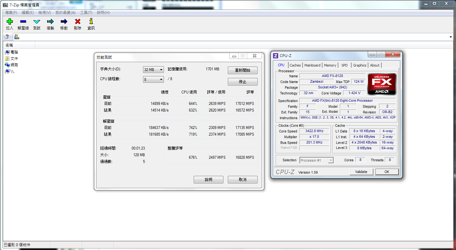The width and height of the screenshot is (456, 250).
Task: Select the 電腦 (Computer) item
Action: point(12,52)
